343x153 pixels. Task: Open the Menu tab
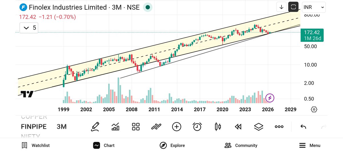(x=310, y=145)
